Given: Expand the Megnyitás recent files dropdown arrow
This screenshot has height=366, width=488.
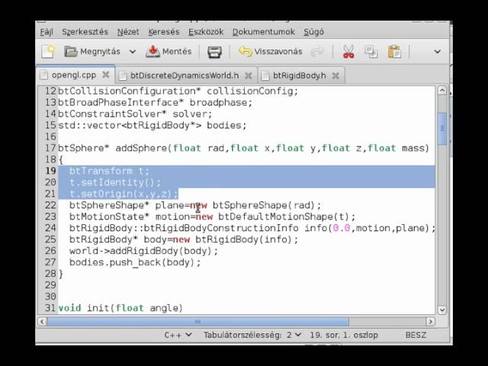Looking at the screenshot, I should tap(132, 52).
